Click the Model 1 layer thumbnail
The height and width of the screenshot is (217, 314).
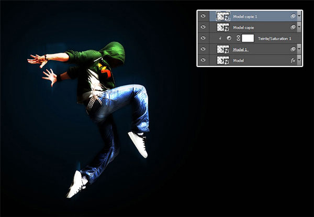point(223,49)
